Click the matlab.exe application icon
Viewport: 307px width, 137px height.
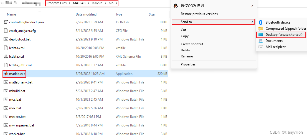click(6, 73)
